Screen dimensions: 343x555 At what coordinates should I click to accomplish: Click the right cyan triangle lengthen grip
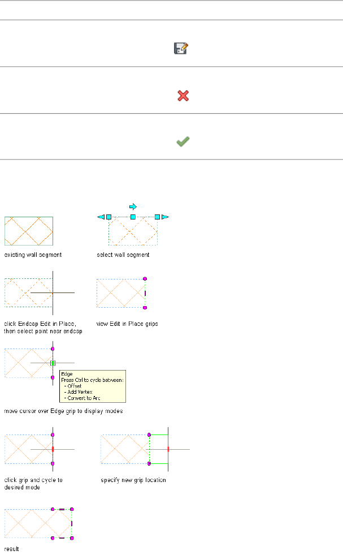(x=166, y=217)
